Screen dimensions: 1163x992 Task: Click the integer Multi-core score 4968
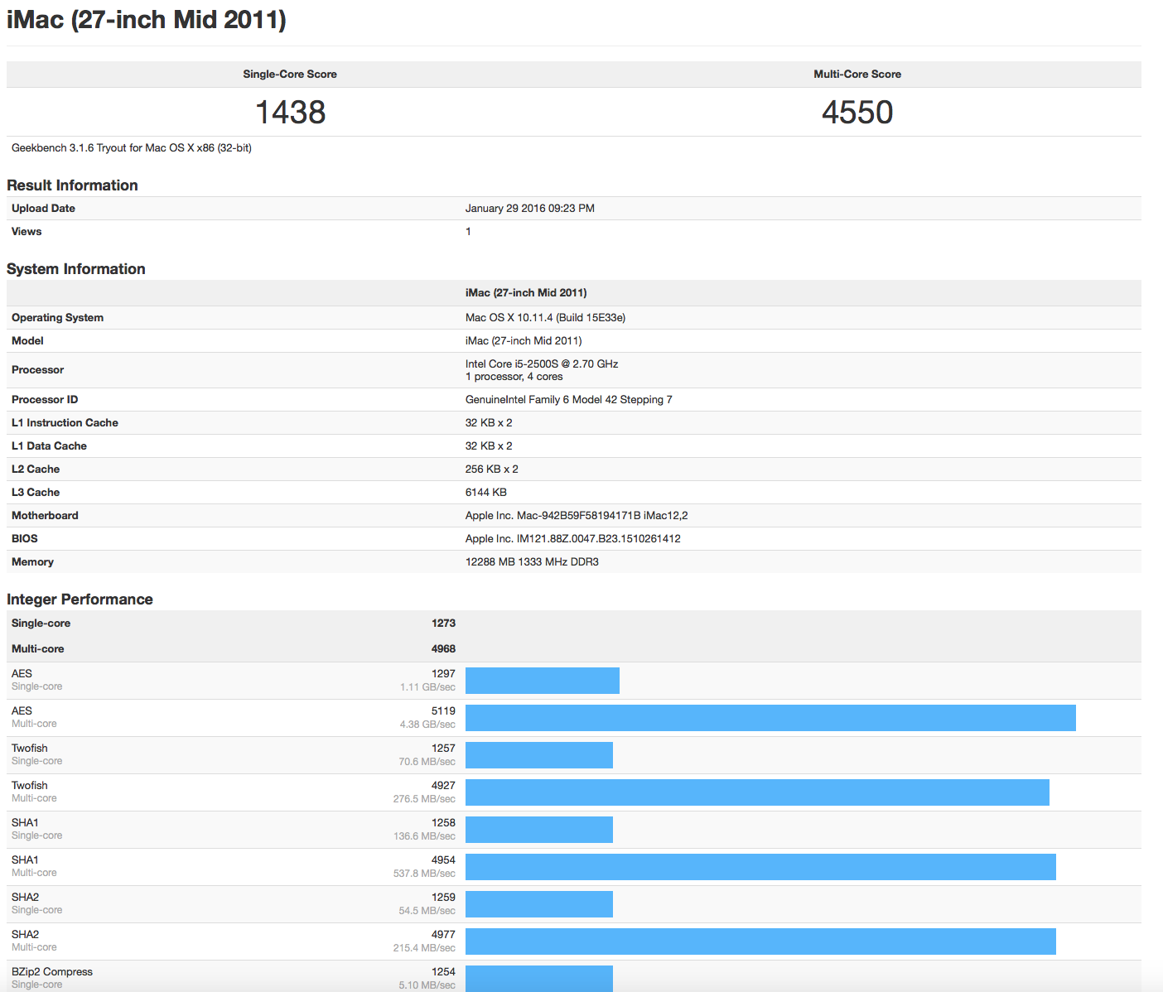[x=443, y=649]
